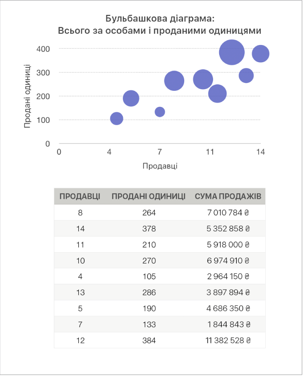Select the "Сума продажів" column header
303x376 pixels.
(x=228, y=196)
